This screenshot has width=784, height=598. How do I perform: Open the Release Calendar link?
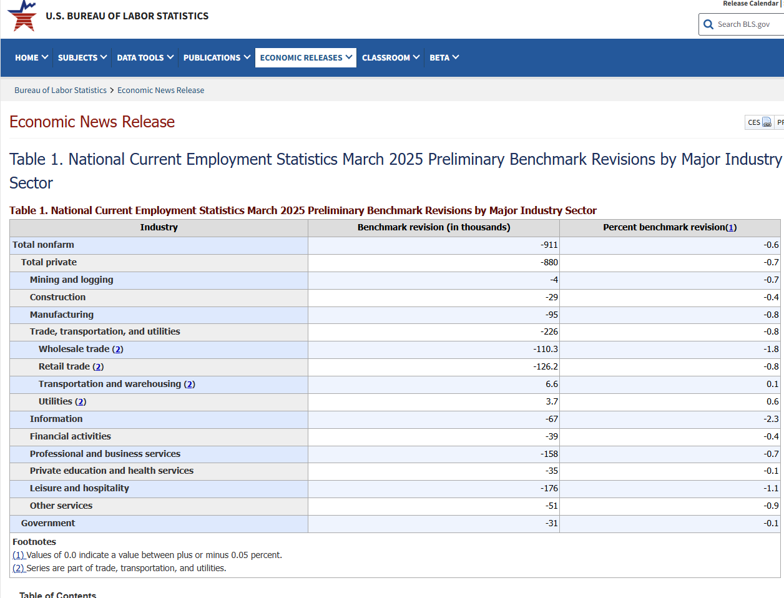point(750,4)
